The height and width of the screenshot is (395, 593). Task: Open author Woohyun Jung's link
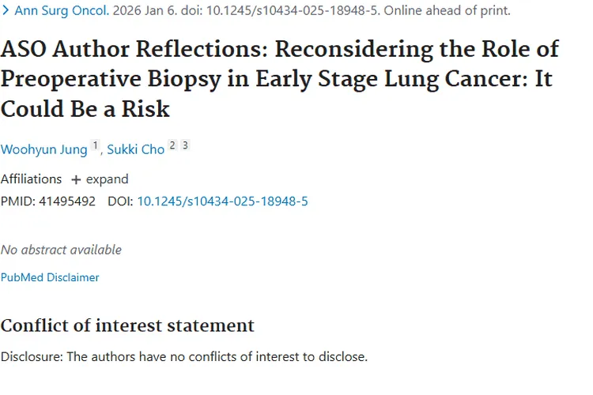tap(43, 150)
